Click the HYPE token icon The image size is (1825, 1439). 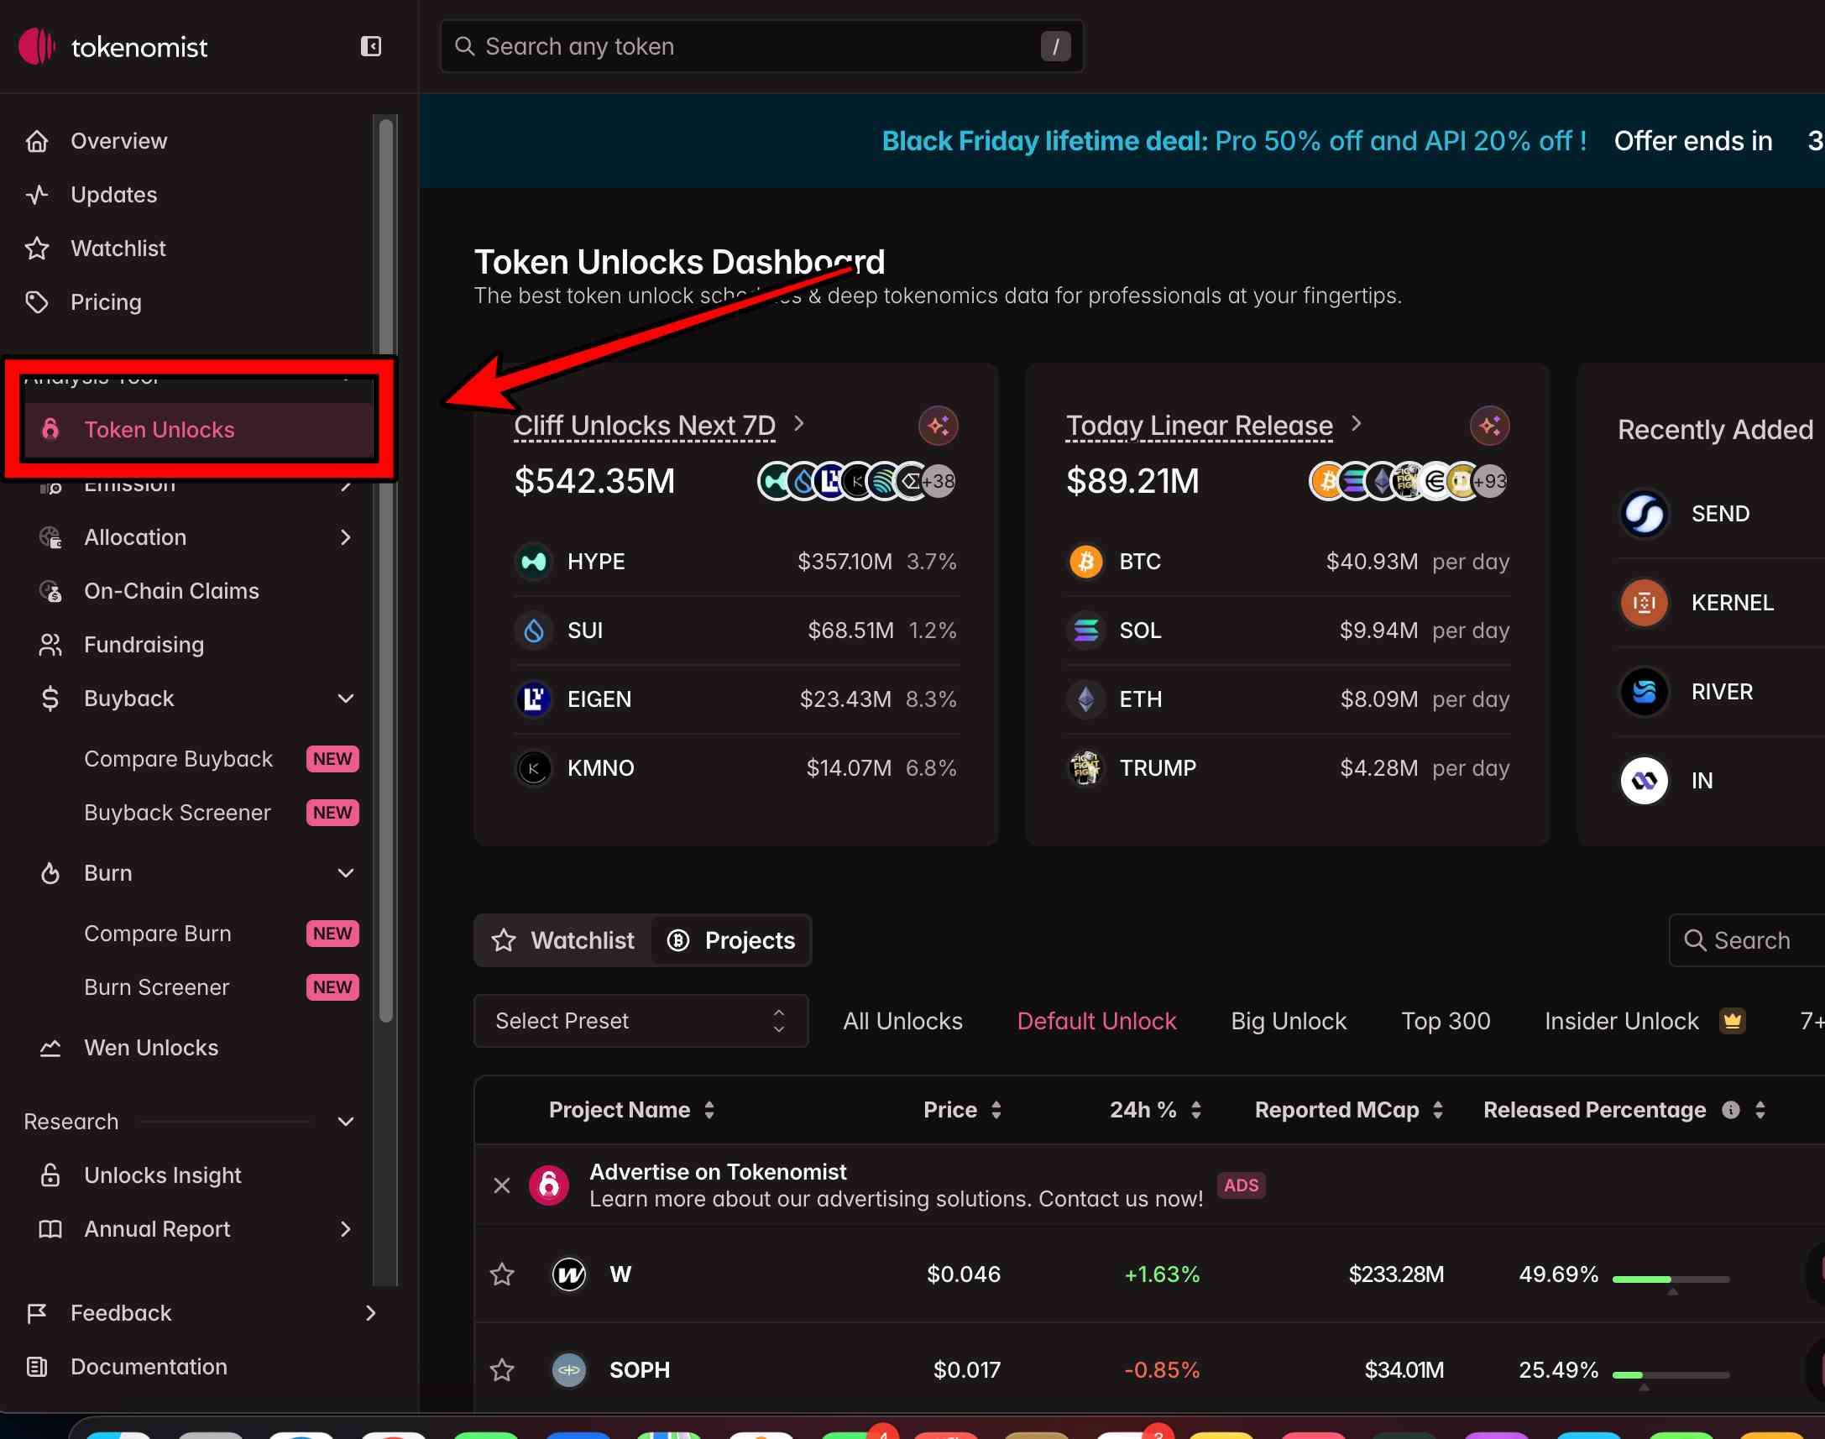tap(533, 561)
